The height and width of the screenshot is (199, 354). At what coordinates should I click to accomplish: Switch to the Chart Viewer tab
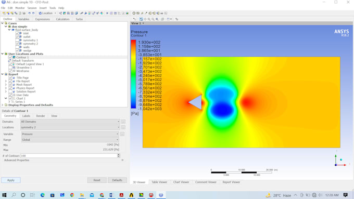(181, 182)
